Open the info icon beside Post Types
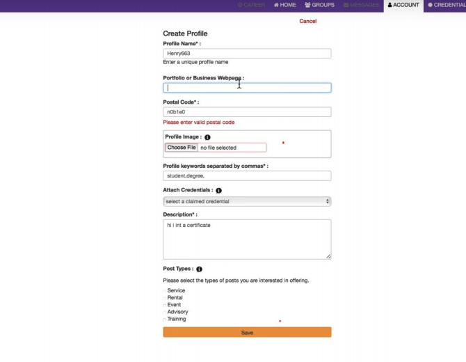The width and height of the screenshot is (466, 362). [199, 269]
